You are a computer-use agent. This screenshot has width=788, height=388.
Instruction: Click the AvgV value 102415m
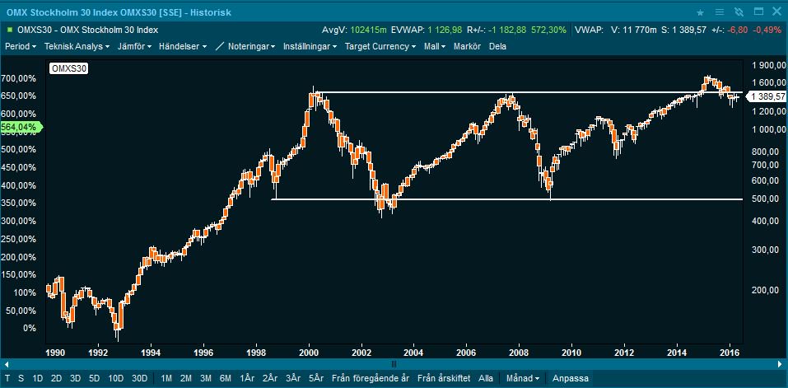(x=370, y=30)
